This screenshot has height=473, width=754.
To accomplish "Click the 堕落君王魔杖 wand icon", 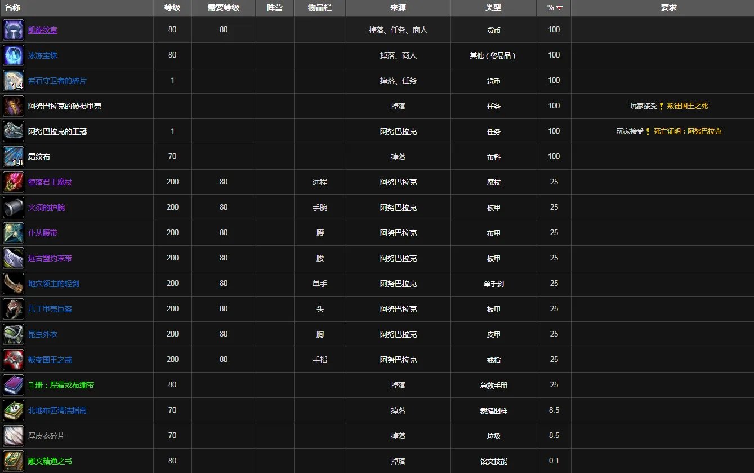I will (14, 182).
